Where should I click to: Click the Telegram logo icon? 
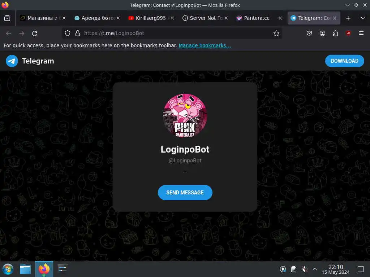[12, 61]
